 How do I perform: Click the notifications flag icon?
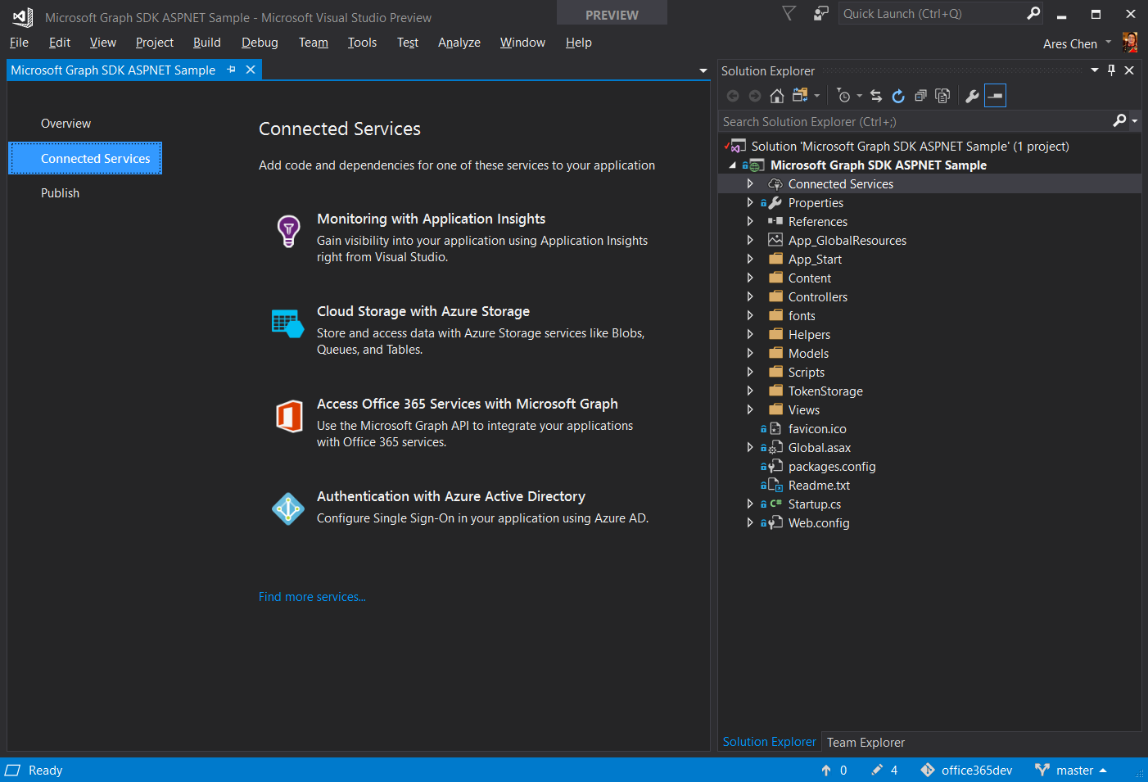tap(789, 13)
